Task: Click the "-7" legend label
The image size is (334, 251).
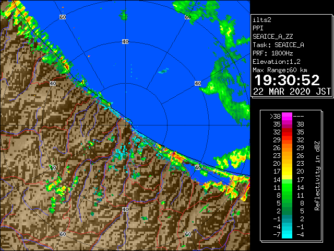Action: [277, 235]
